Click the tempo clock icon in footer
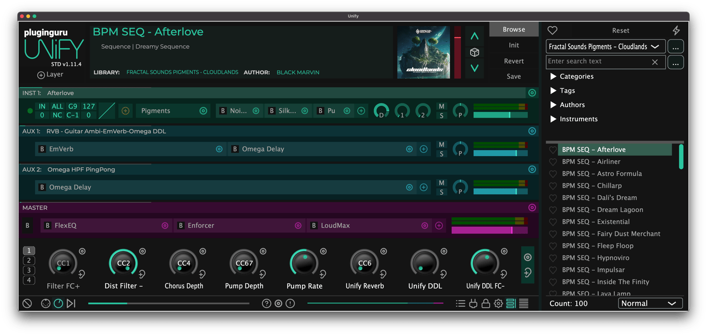This screenshot has width=707, height=335. point(58,303)
